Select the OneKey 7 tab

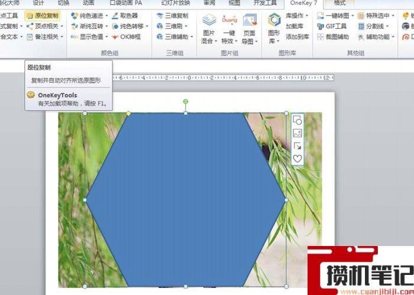pos(303,3)
